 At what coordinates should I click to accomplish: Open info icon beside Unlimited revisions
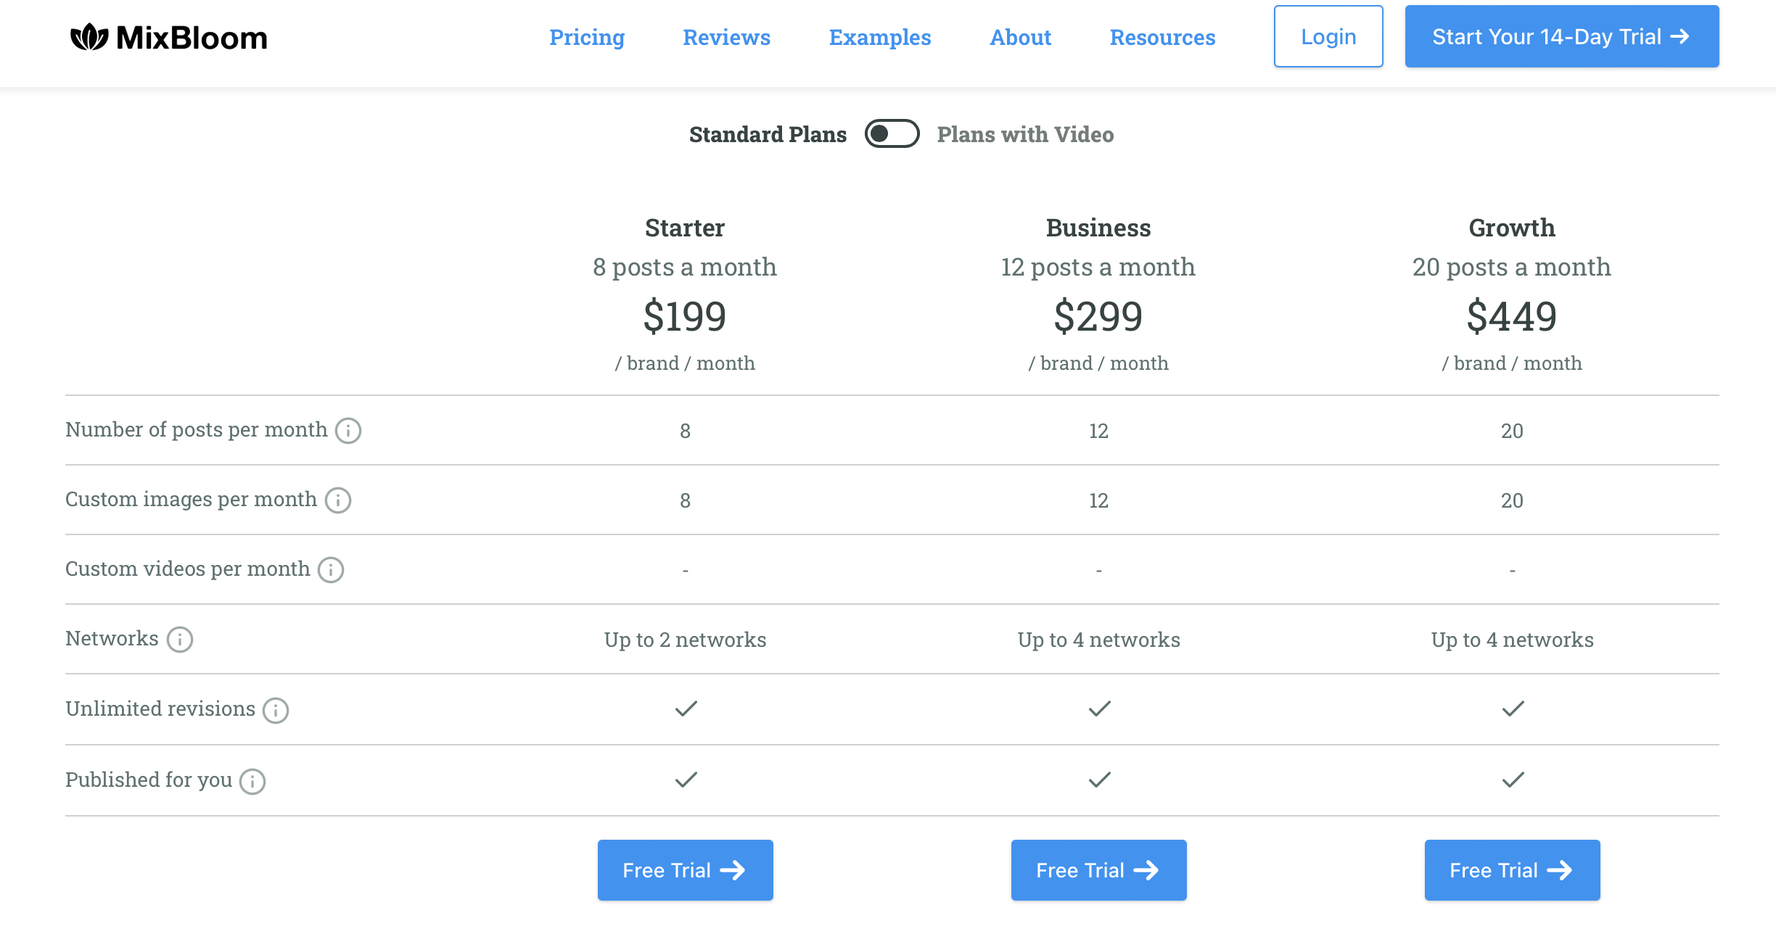[276, 711]
